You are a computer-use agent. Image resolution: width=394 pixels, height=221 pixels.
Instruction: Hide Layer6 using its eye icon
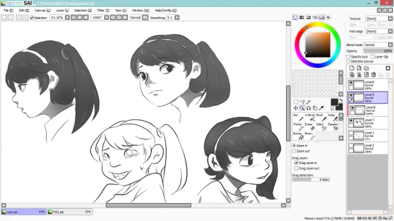pyautogui.click(x=351, y=82)
